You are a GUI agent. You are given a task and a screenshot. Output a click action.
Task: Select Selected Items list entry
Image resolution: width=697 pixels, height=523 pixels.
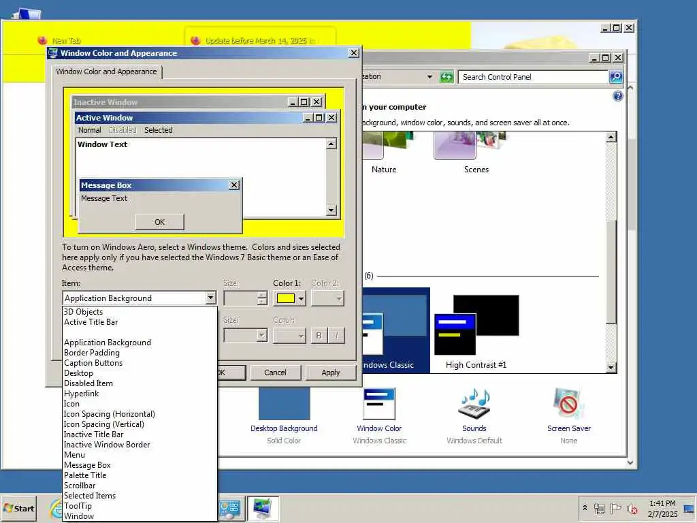click(x=140, y=496)
